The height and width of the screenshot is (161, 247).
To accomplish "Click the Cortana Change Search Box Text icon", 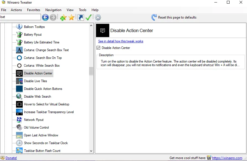I will point(19,50).
